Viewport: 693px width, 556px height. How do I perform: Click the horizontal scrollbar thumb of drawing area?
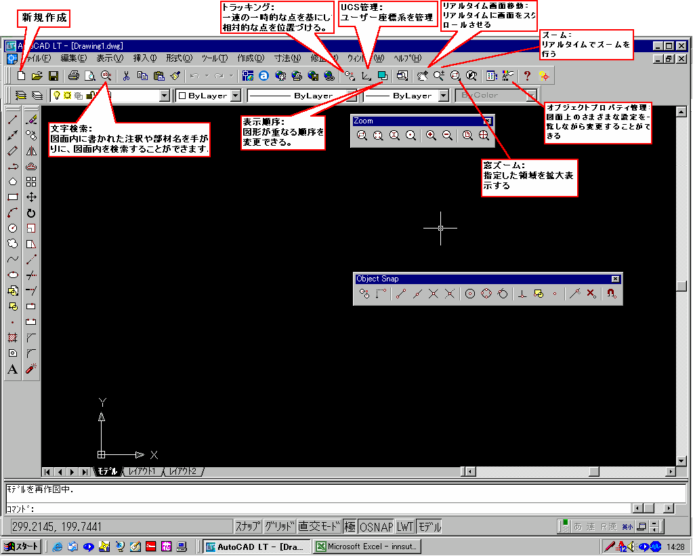pyautogui.click(x=594, y=471)
